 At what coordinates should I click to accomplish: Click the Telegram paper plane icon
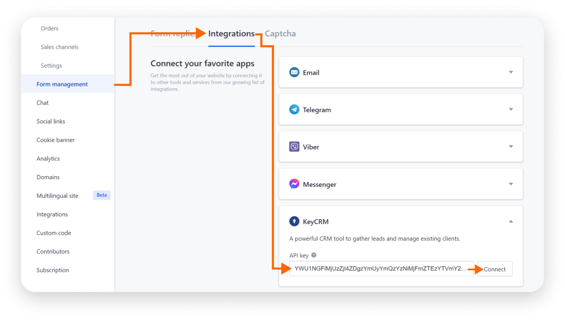pyautogui.click(x=294, y=109)
